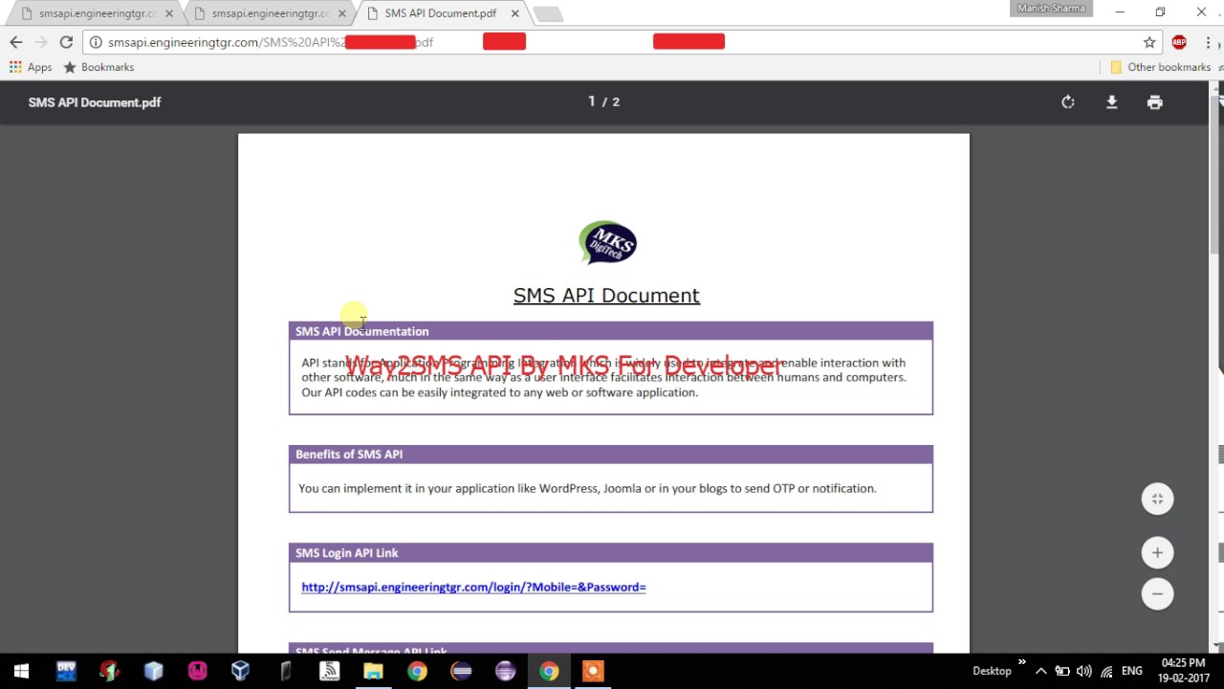Download the PDF document

[1111, 102]
